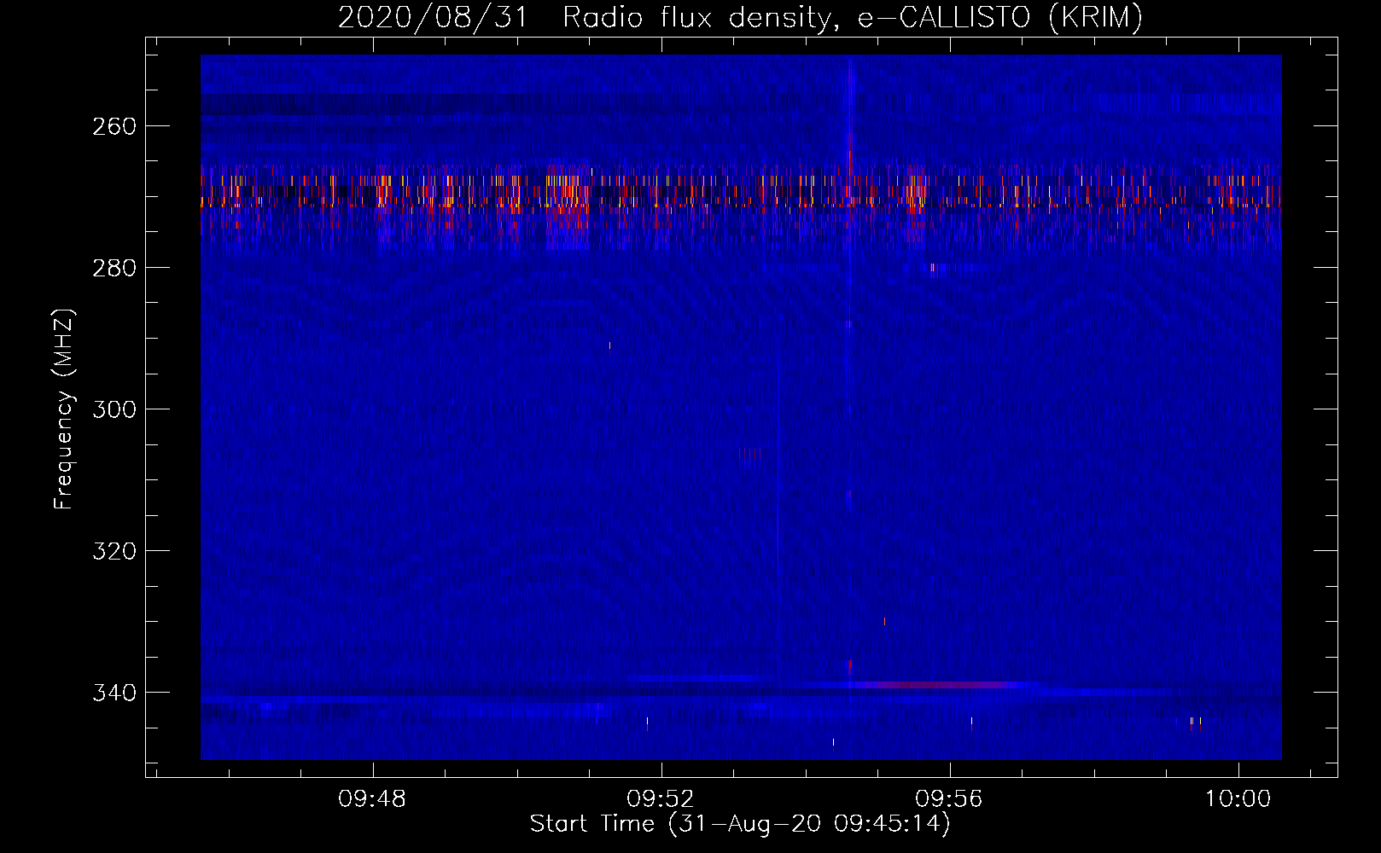Click the 10:00 time tick label
Screen dimensions: 1381x853
coord(1238,799)
